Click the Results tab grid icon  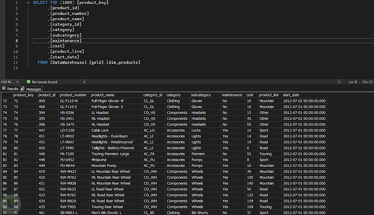pyautogui.click(x=4, y=89)
